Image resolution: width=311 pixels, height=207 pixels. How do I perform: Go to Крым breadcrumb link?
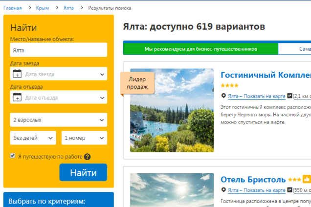pyautogui.click(x=43, y=8)
